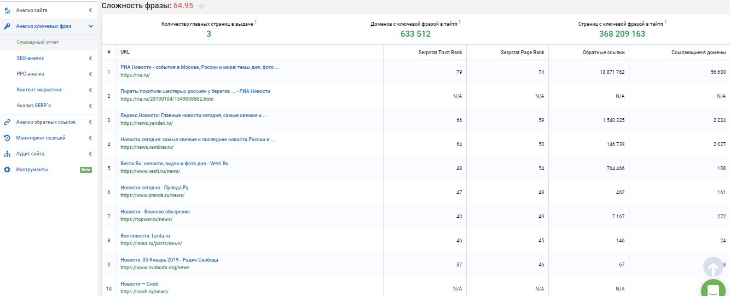The image size is (730, 296).
Task: Click referring domains value 2 027
Action: click(719, 144)
